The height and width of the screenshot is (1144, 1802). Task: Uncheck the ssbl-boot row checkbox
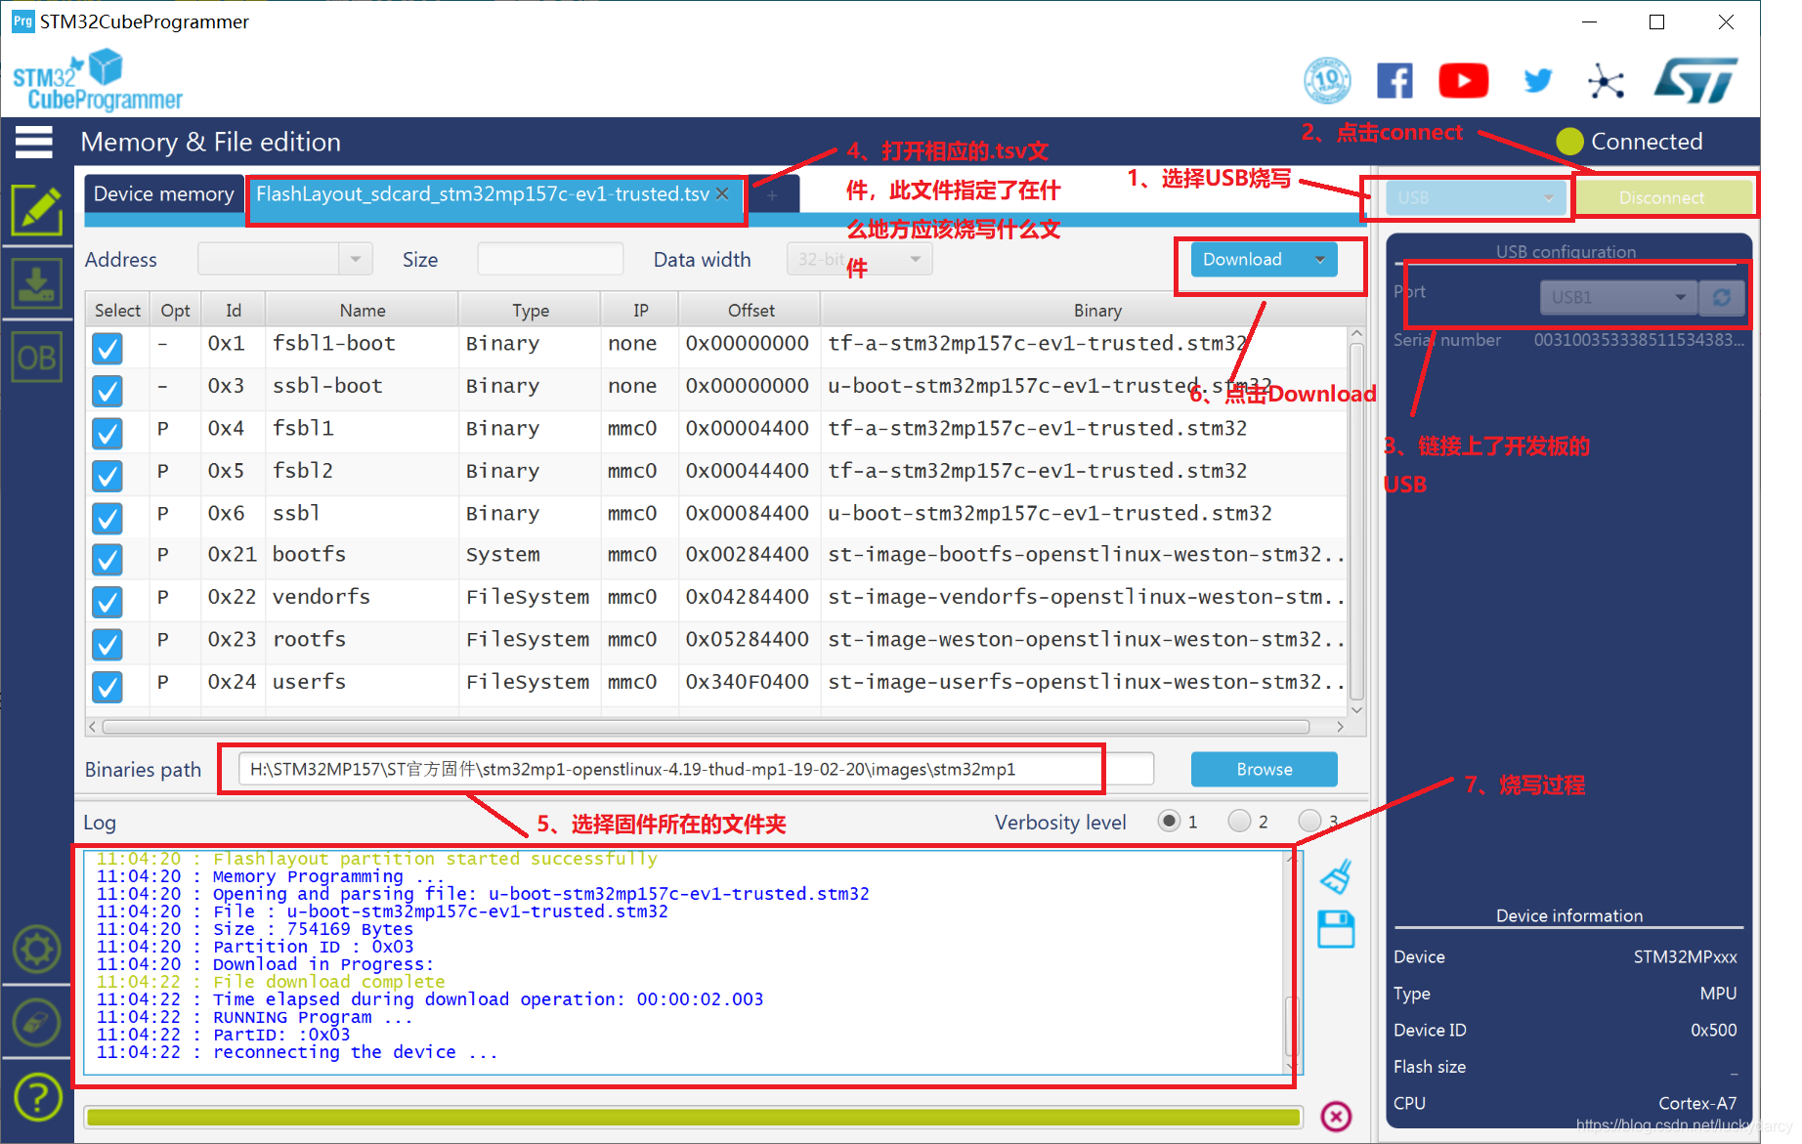(107, 391)
